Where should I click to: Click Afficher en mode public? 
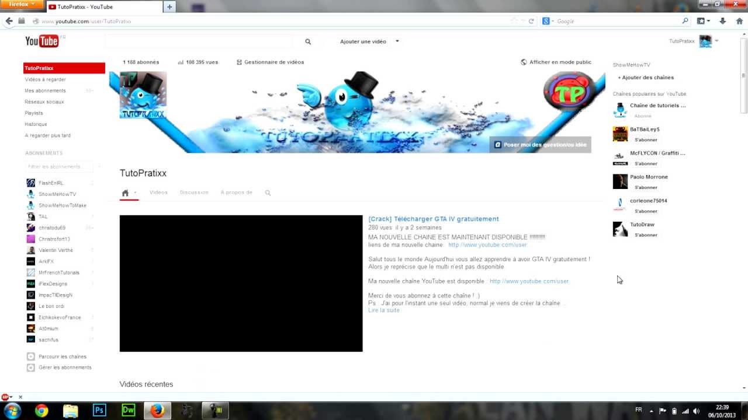click(556, 62)
